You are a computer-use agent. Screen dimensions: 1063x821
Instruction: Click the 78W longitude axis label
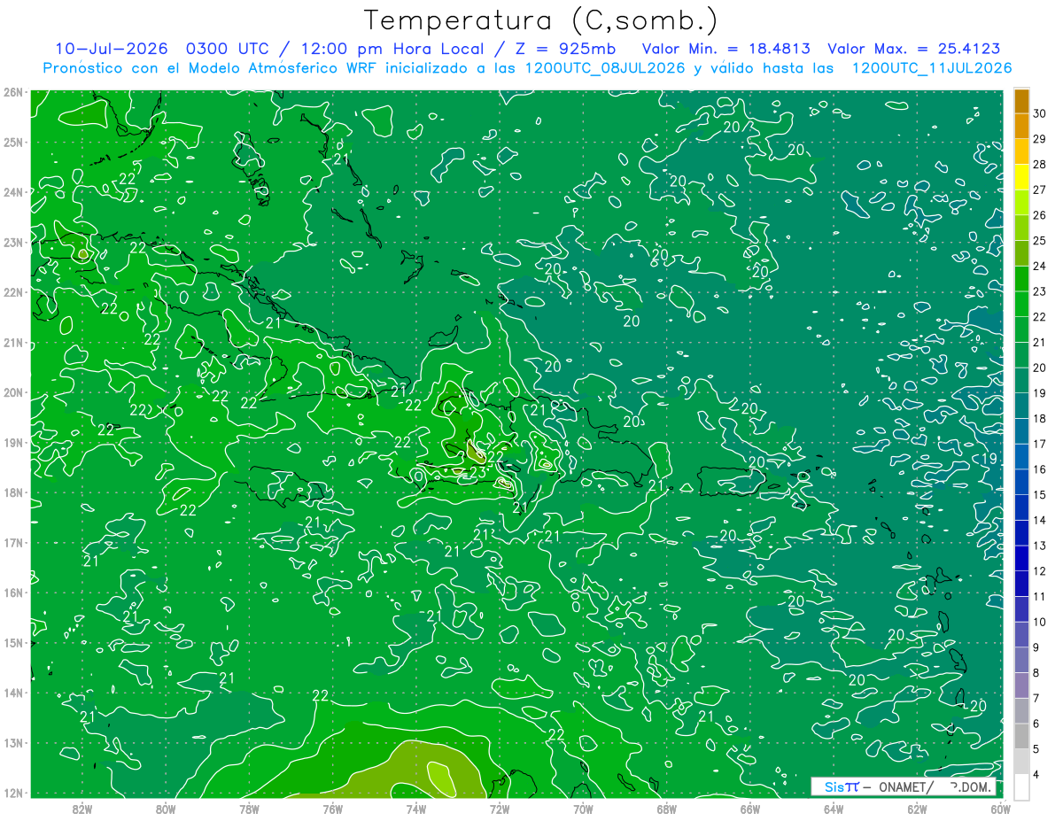[x=250, y=808]
